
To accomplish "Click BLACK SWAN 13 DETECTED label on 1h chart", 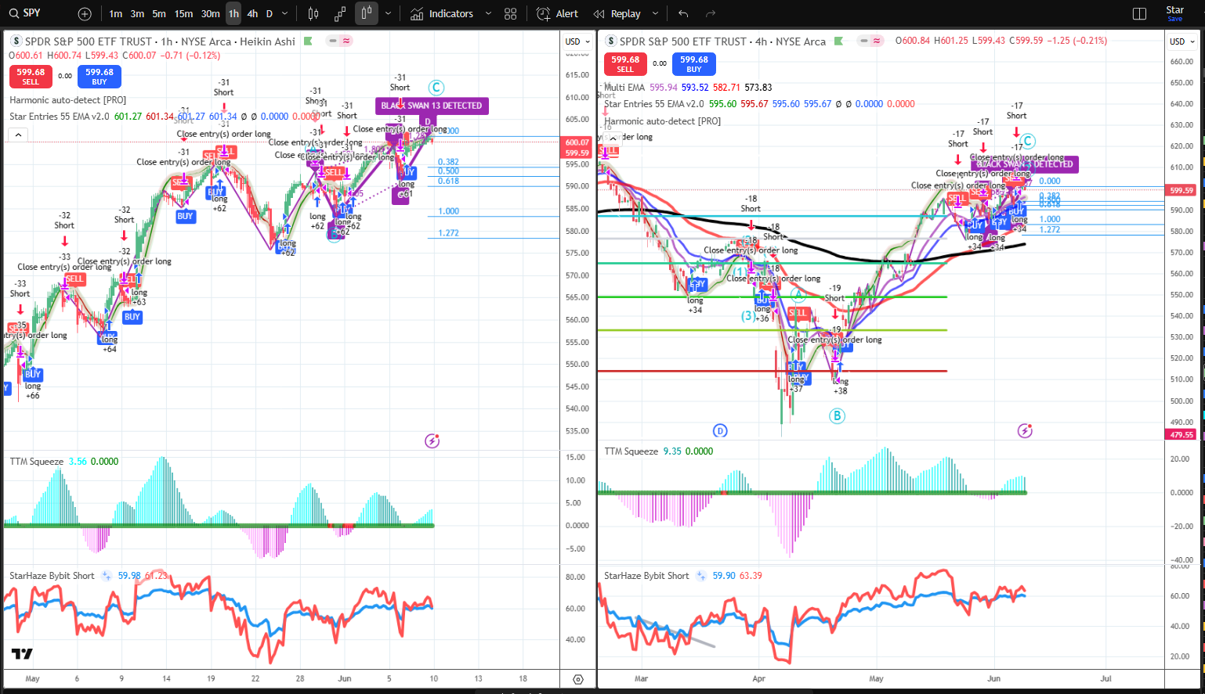I will click(432, 106).
